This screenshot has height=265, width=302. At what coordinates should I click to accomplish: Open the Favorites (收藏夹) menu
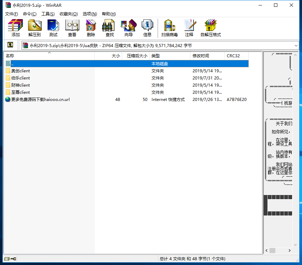[x=68, y=14]
